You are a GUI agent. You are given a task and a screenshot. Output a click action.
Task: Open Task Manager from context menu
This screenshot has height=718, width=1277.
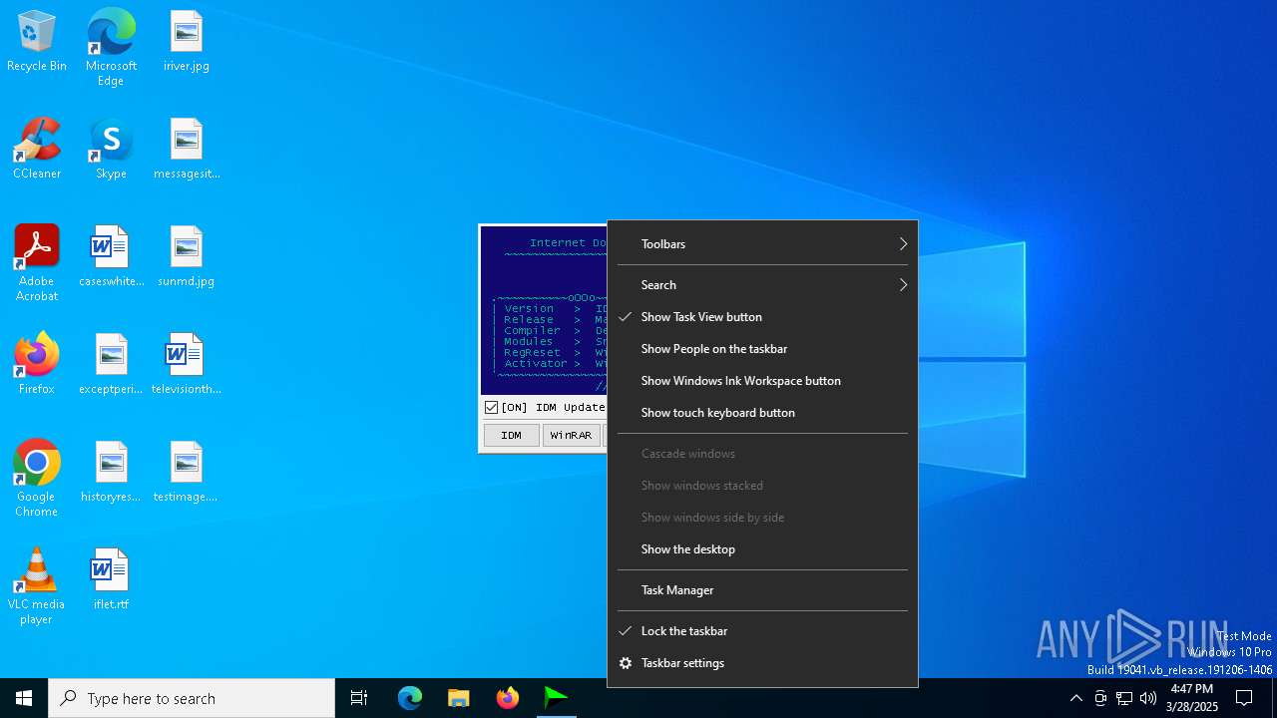[x=762, y=590]
